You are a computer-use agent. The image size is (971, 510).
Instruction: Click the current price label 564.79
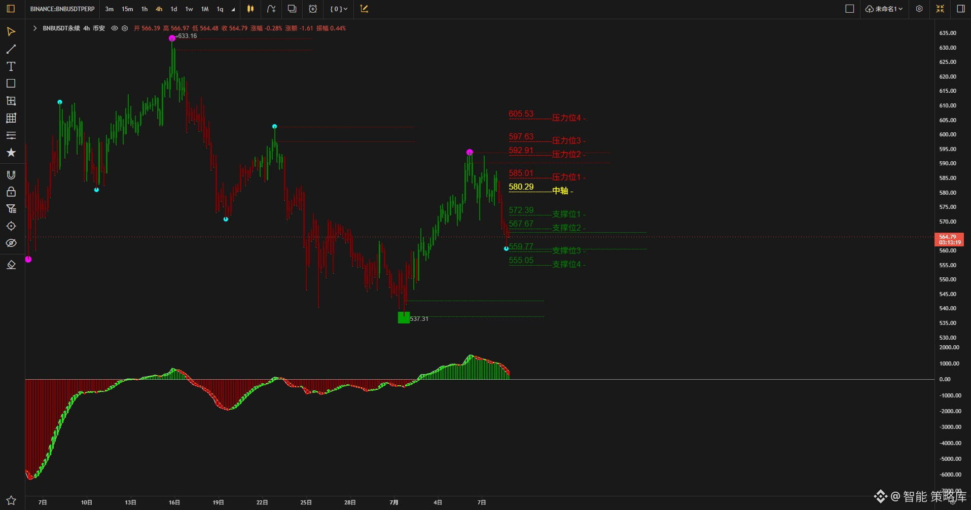point(949,240)
